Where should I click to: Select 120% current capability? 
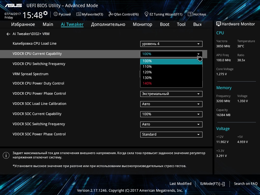click(x=171, y=72)
